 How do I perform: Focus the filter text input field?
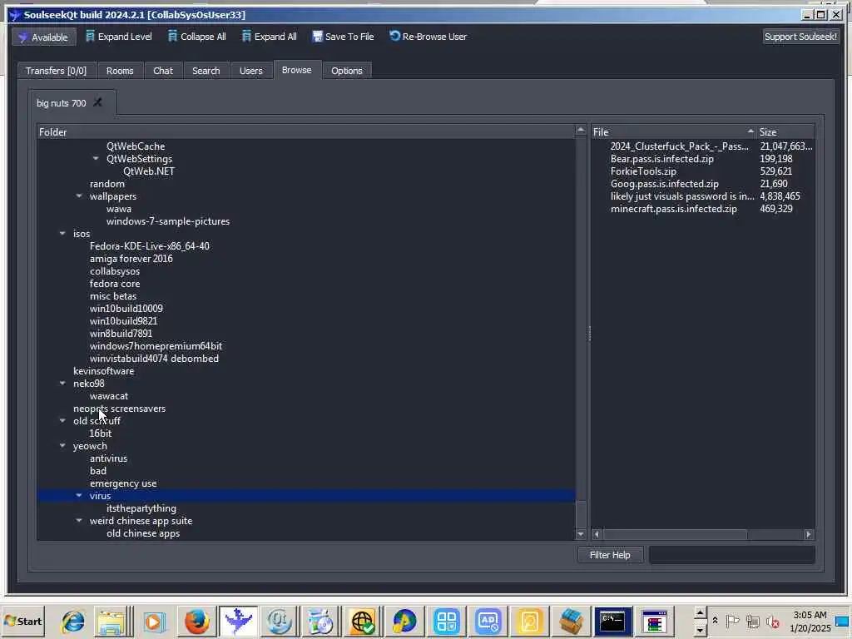pos(732,555)
